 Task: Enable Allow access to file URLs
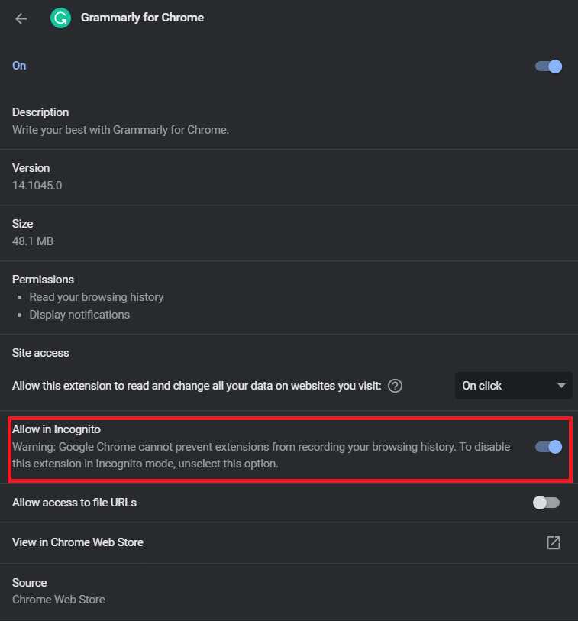(546, 503)
